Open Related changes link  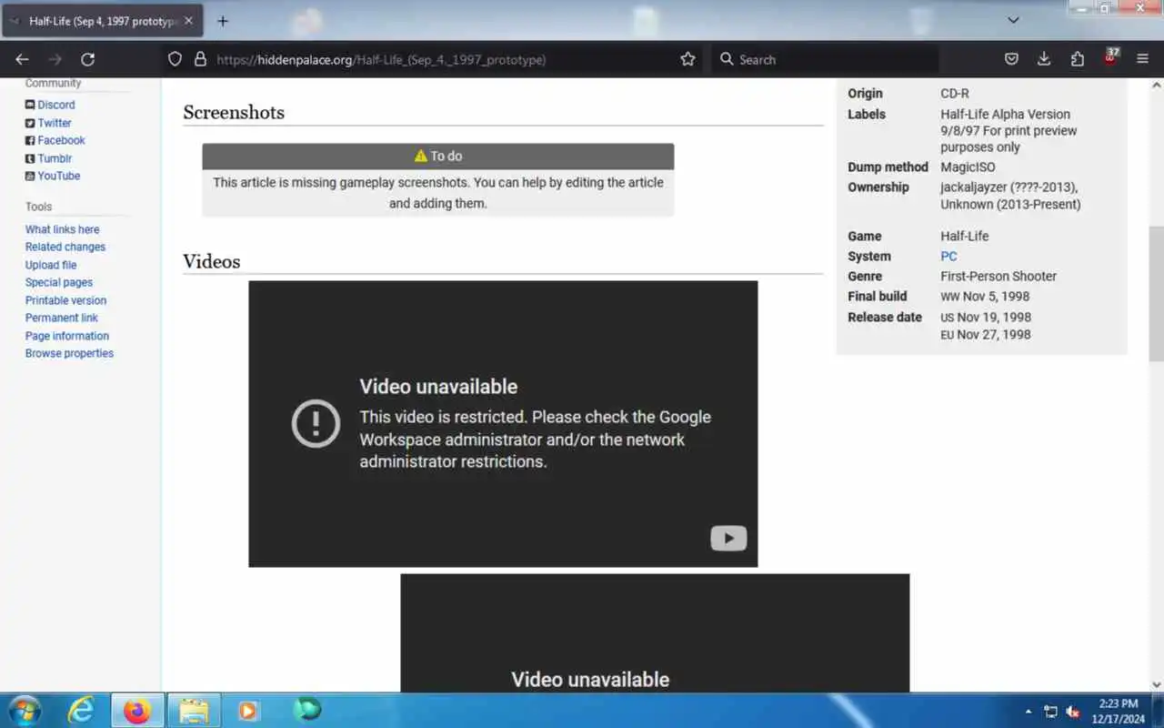coord(65,247)
